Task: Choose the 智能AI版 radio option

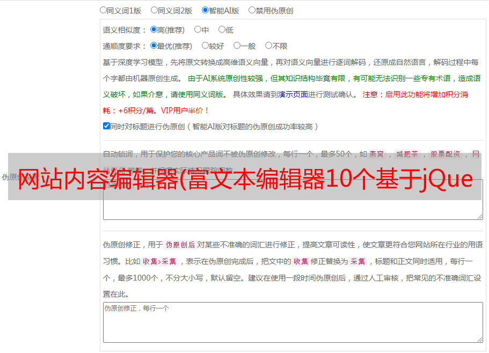Action: pyautogui.click(x=205, y=10)
